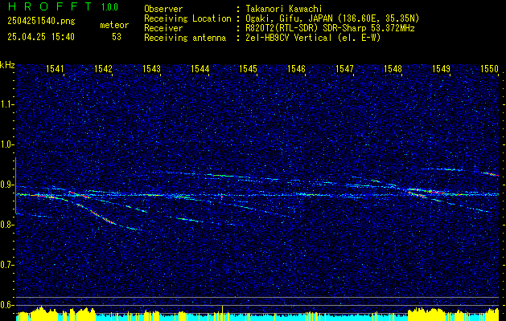Click the meteor count value 53
The image size is (506, 321).
tap(117, 37)
